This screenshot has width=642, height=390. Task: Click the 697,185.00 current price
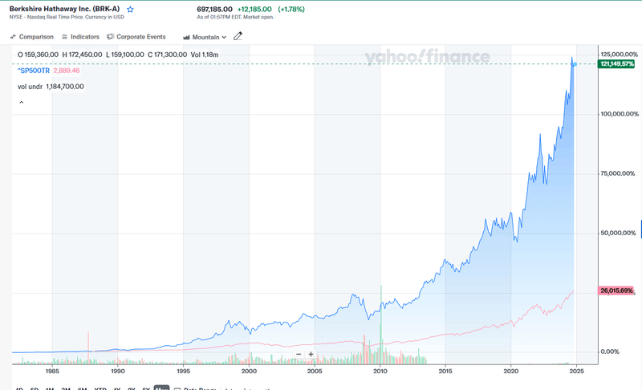pyautogui.click(x=214, y=10)
